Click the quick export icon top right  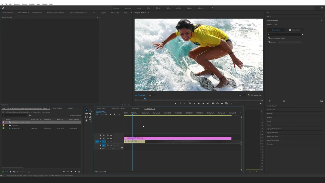point(322,8)
